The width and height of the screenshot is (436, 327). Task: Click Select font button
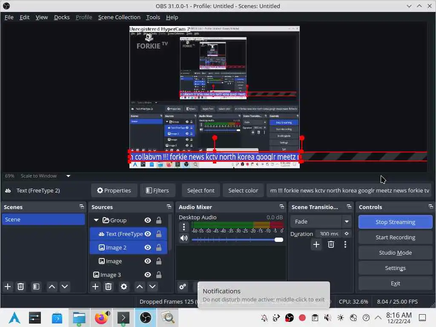pyautogui.click(x=201, y=190)
